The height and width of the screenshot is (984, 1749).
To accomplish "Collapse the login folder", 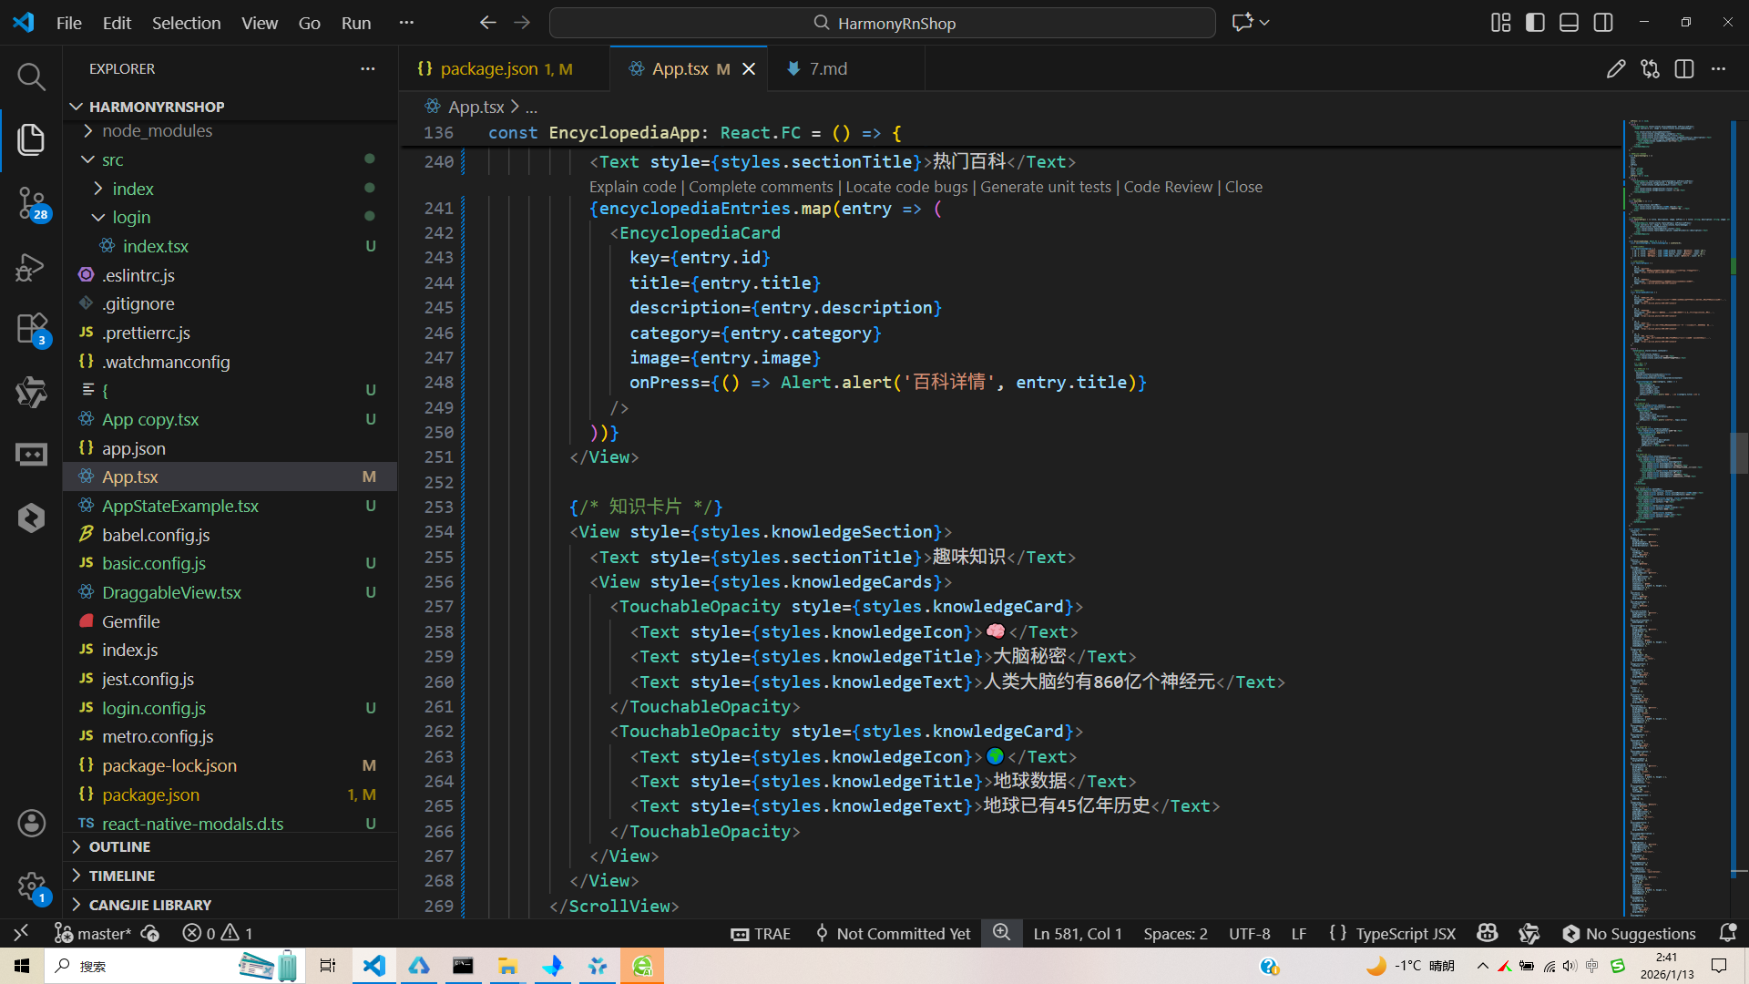I will (131, 218).
